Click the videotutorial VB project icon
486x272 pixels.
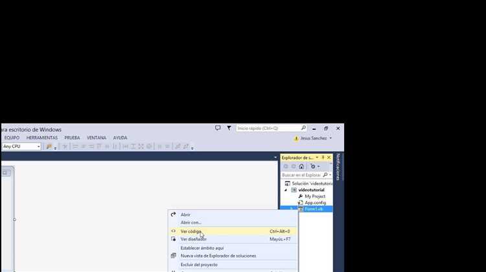tap(294, 190)
